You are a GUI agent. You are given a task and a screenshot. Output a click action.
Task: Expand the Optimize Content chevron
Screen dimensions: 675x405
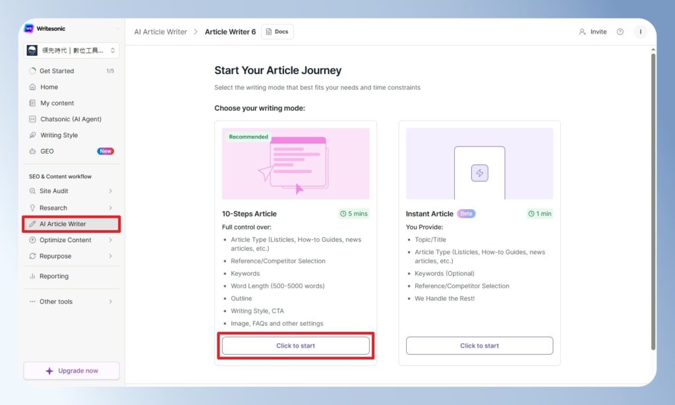tap(111, 240)
